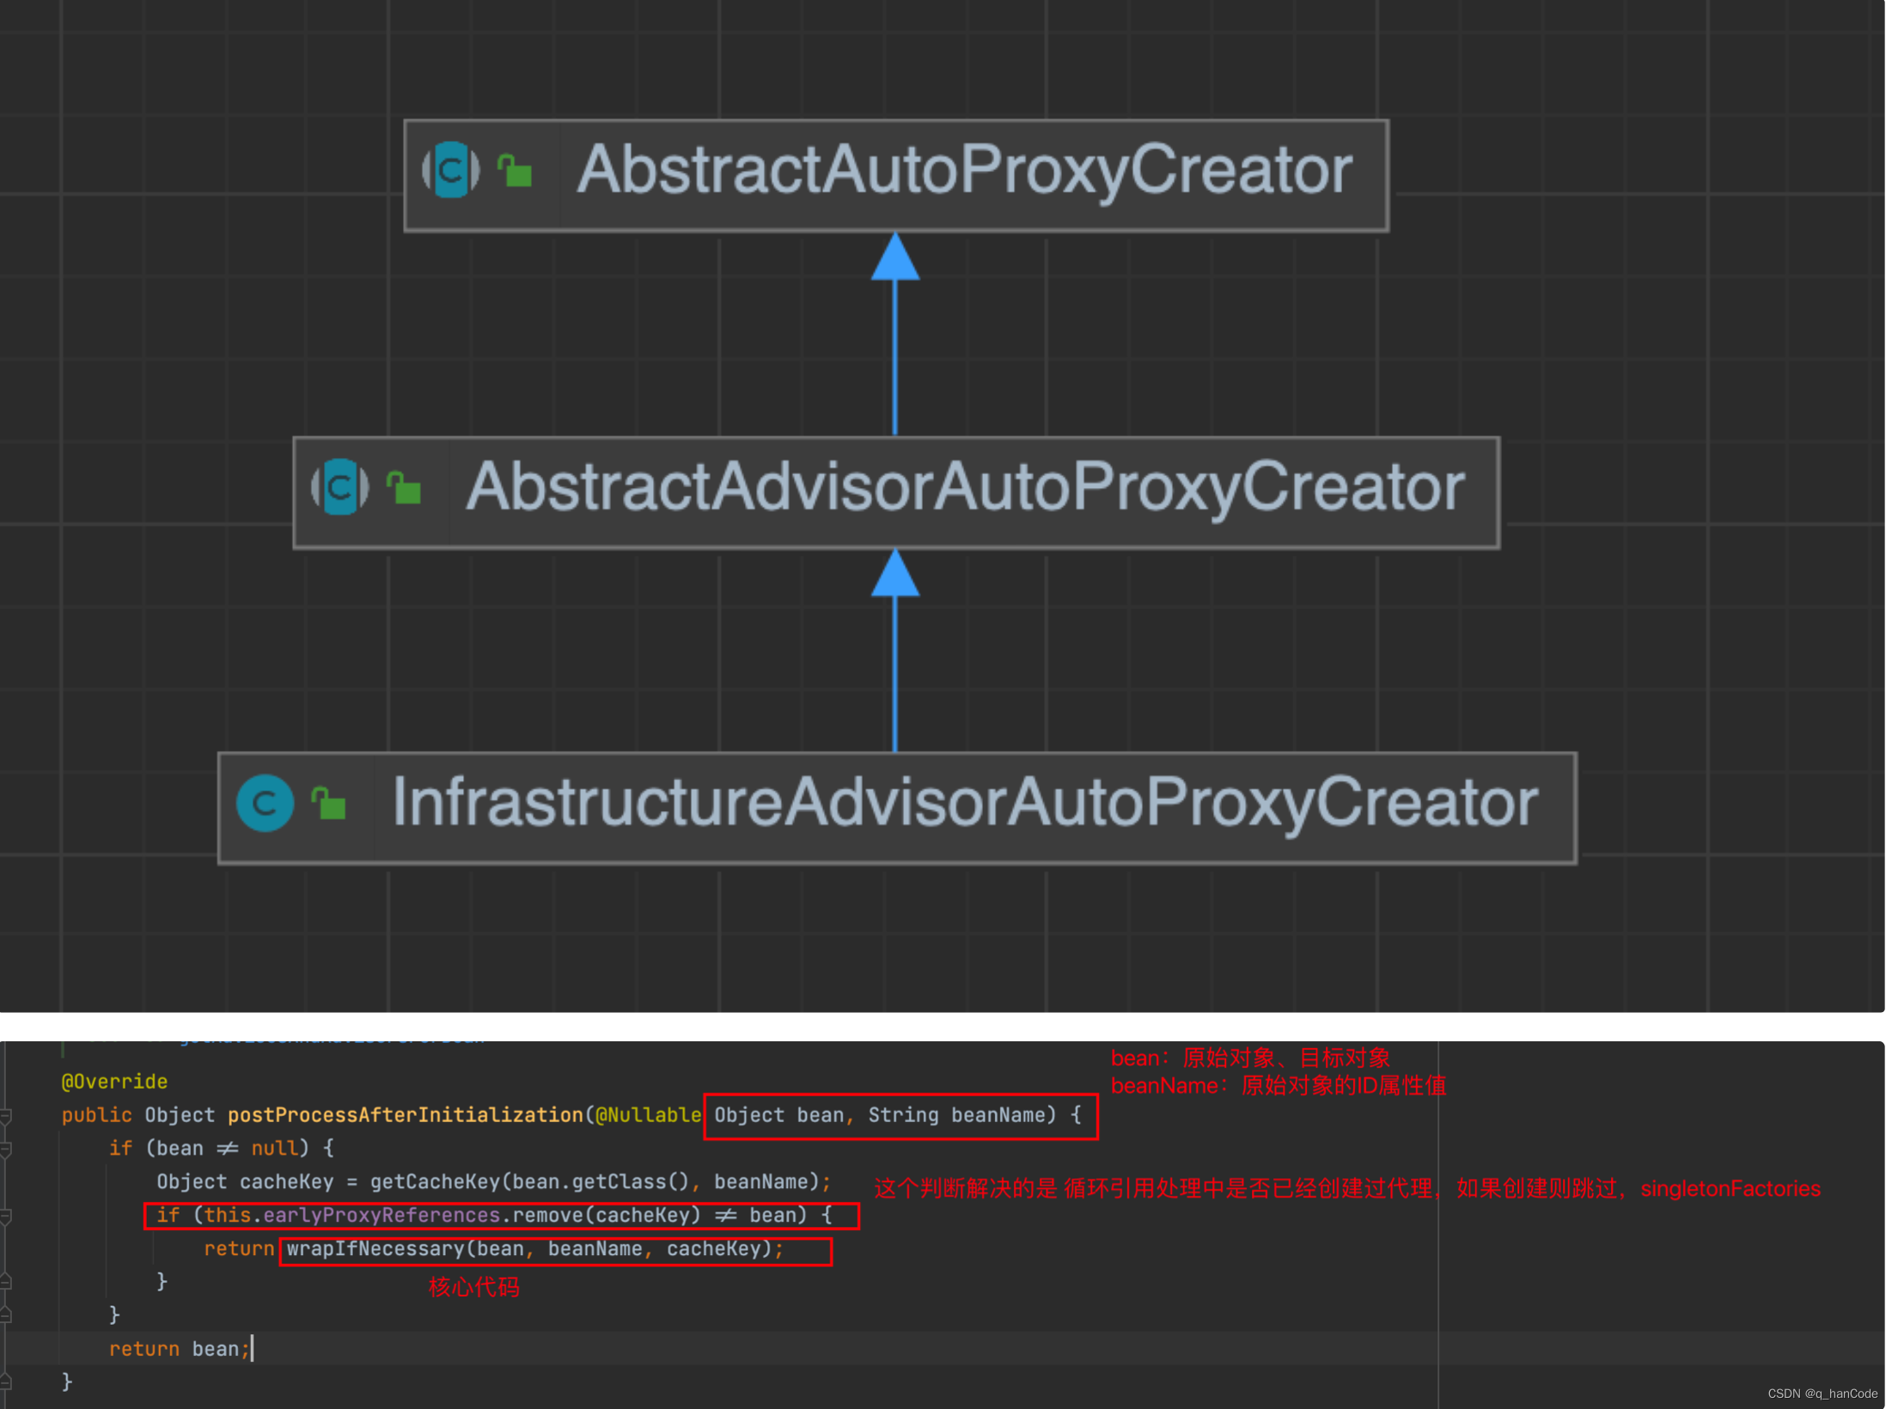This screenshot has height=1409, width=1892.
Task: Select the InfrastructureAdvisorAutoProxyCreator node label
Action: pyautogui.click(x=965, y=803)
